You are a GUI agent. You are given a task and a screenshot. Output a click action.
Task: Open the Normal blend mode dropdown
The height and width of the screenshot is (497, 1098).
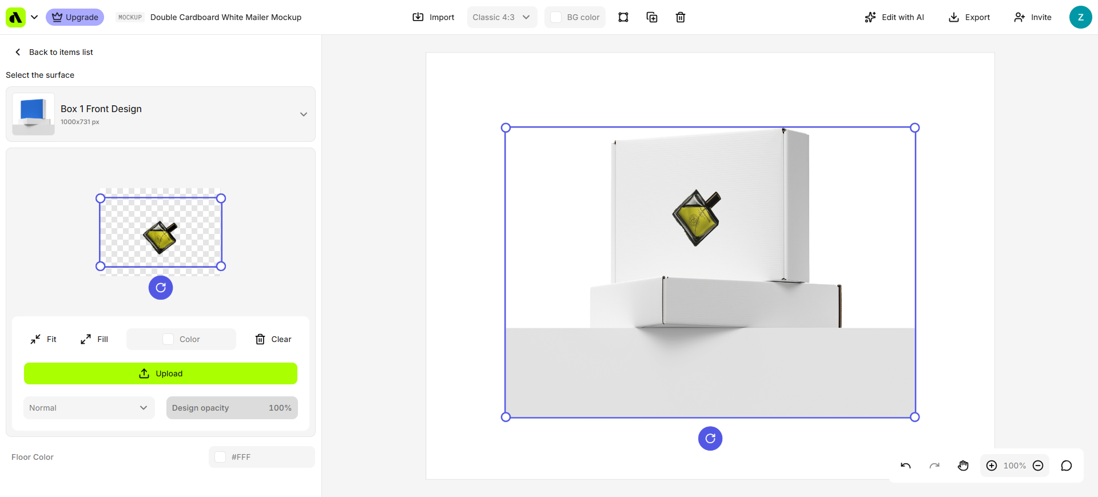[x=89, y=408]
